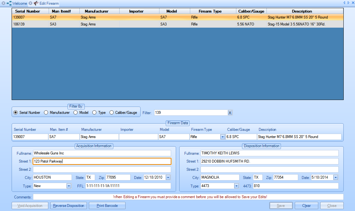Sort by the Man Item# column header
The image size is (355, 211).
click(x=64, y=11)
